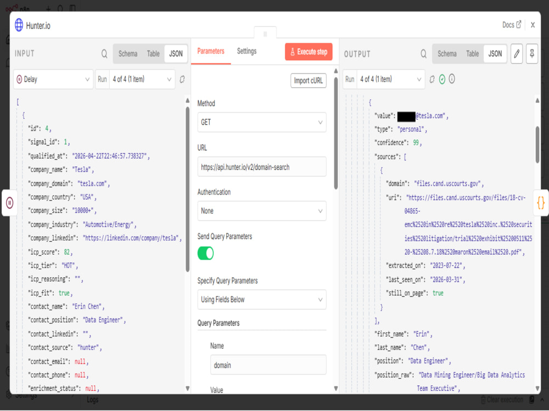Click the query parameter Name field
This screenshot has width=549, height=411.
pyautogui.click(x=268, y=365)
